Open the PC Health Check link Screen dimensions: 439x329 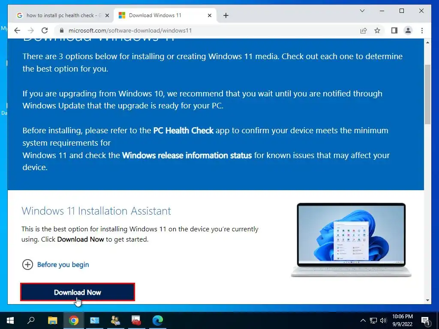pyautogui.click(x=183, y=131)
